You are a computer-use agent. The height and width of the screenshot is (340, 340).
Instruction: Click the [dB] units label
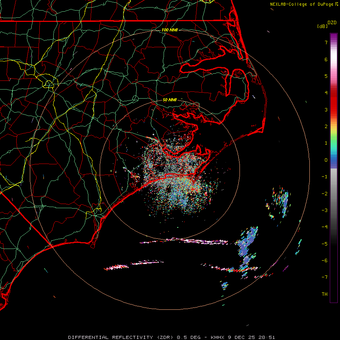coord(322,26)
